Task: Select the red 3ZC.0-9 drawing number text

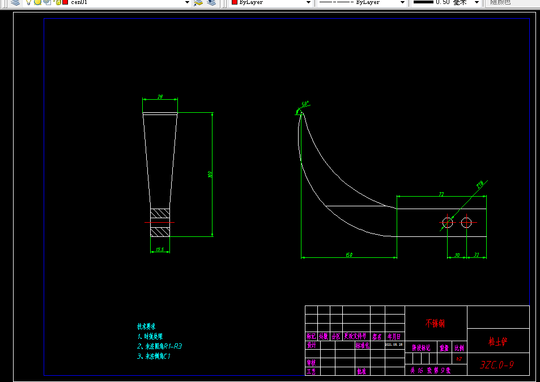Action: pos(497,364)
